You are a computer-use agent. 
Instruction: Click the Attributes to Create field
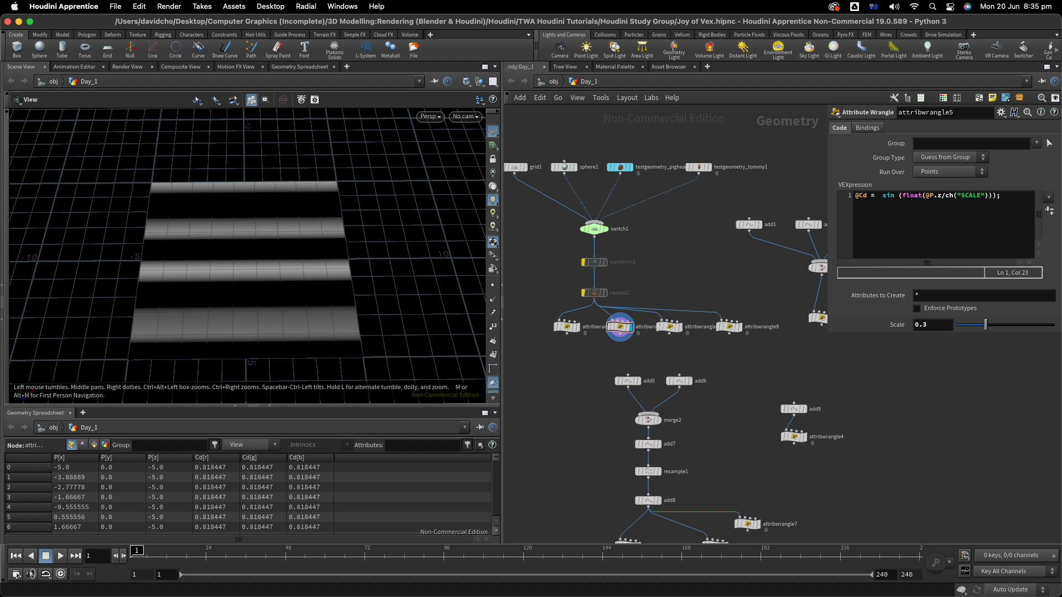(983, 295)
